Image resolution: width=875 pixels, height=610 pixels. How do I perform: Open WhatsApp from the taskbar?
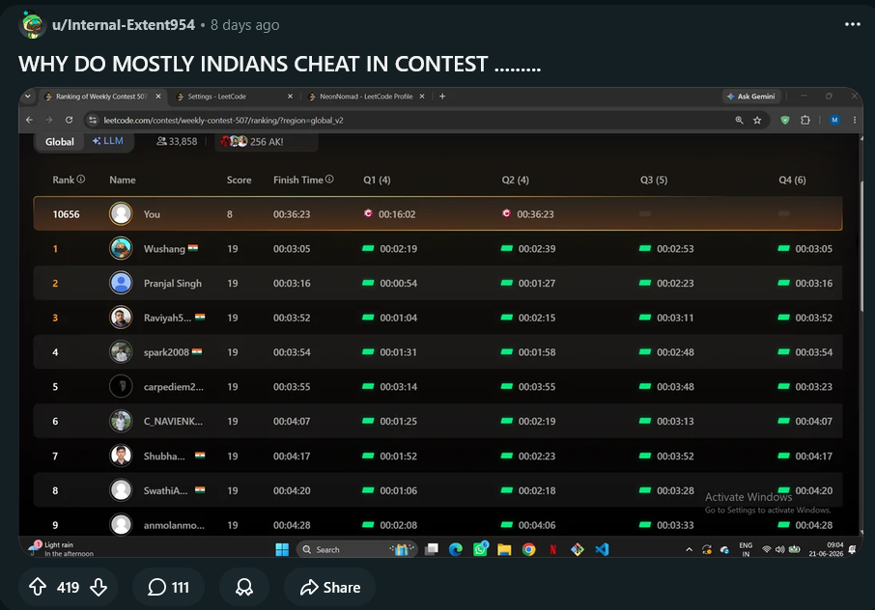(x=480, y=549)
